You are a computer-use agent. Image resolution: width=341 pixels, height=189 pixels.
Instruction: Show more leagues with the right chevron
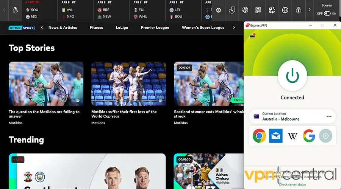pyautogui.click(x=310, y=10)
